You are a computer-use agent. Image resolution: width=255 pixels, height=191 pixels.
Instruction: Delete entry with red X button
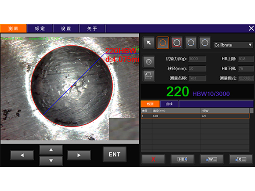[154, 159]
